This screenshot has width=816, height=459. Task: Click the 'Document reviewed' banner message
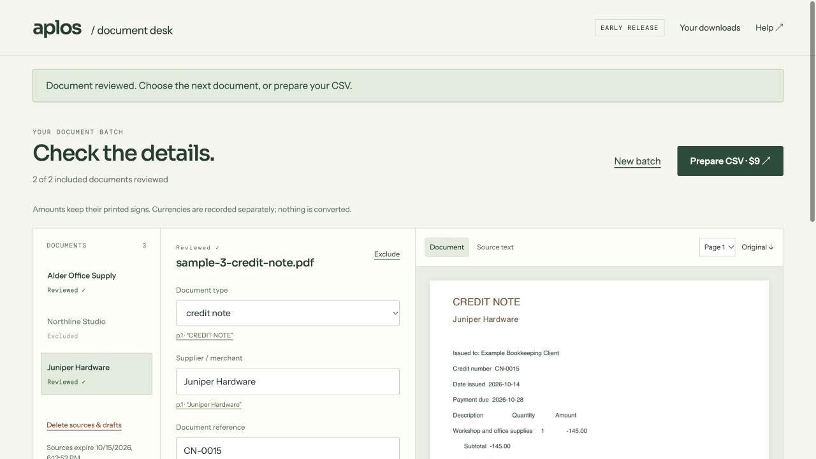coord(199,86)
